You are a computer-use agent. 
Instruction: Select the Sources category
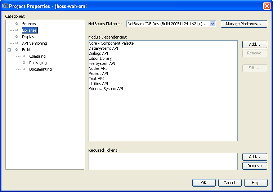coord(29,24)
